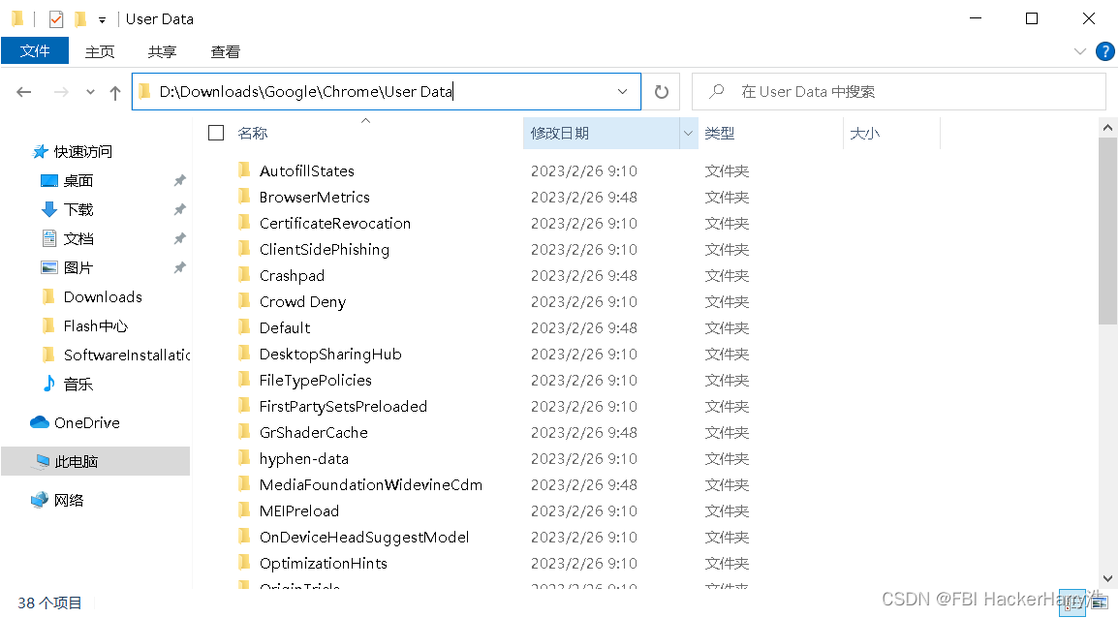Refresh the User Data folder view
Viewport: 1119px width, 618px height.
[x=662, y=92]
